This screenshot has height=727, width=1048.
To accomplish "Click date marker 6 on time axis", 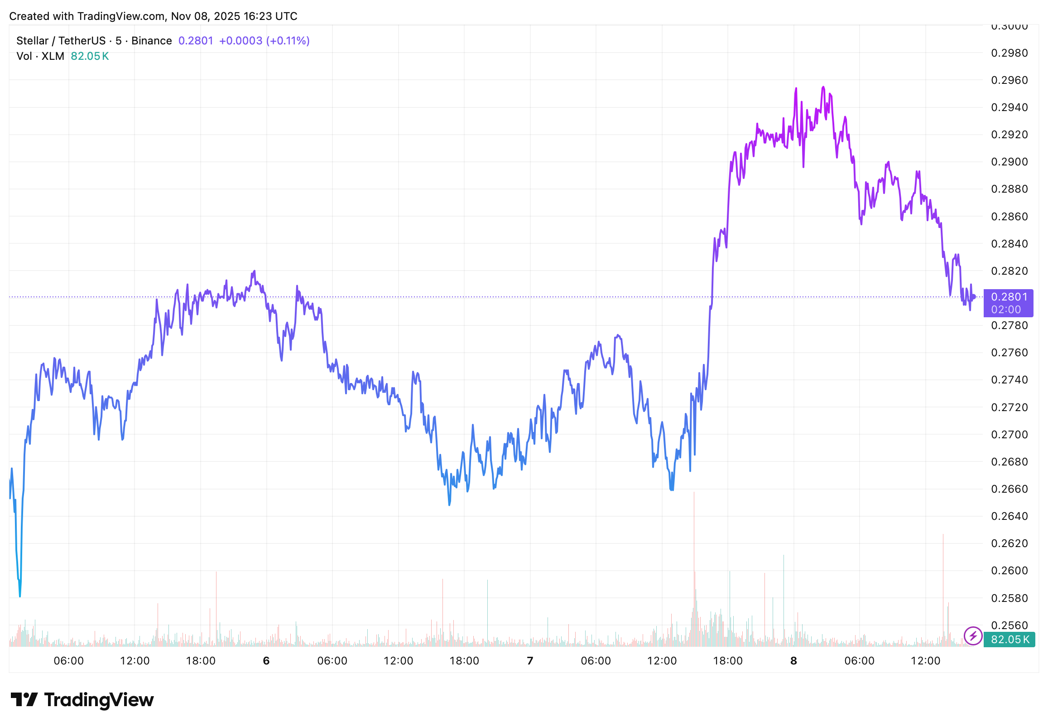I will (266, 660).
